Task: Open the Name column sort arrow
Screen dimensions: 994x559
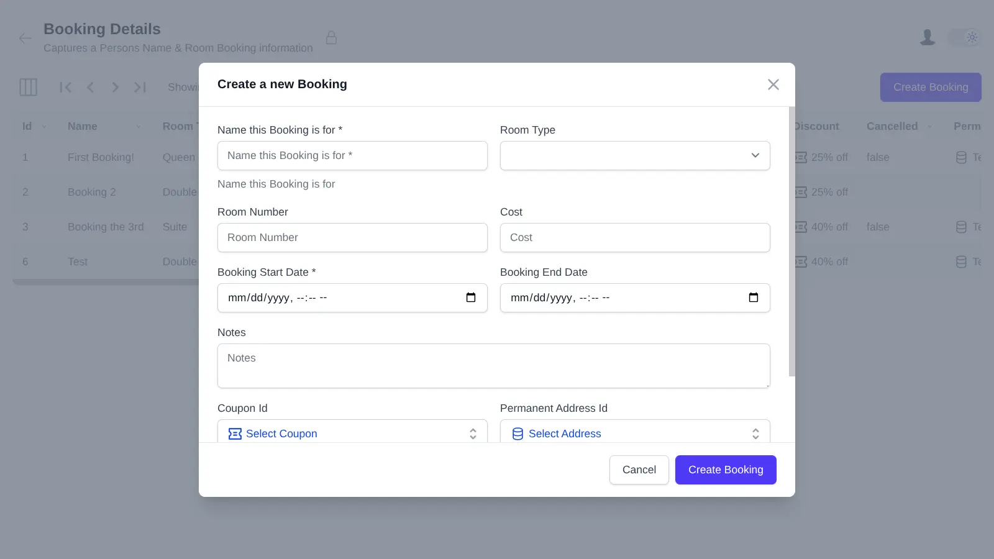Action: [x=139, y=127]
